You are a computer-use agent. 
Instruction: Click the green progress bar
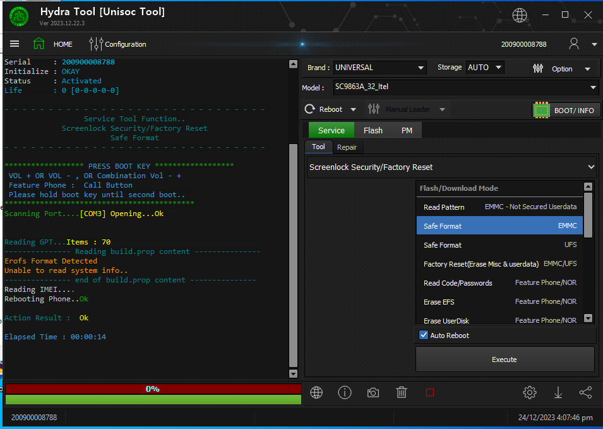pos(153,399)
